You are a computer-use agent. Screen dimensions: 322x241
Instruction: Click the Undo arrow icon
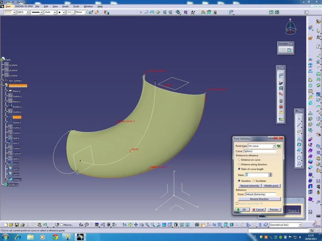coord(45,225)
